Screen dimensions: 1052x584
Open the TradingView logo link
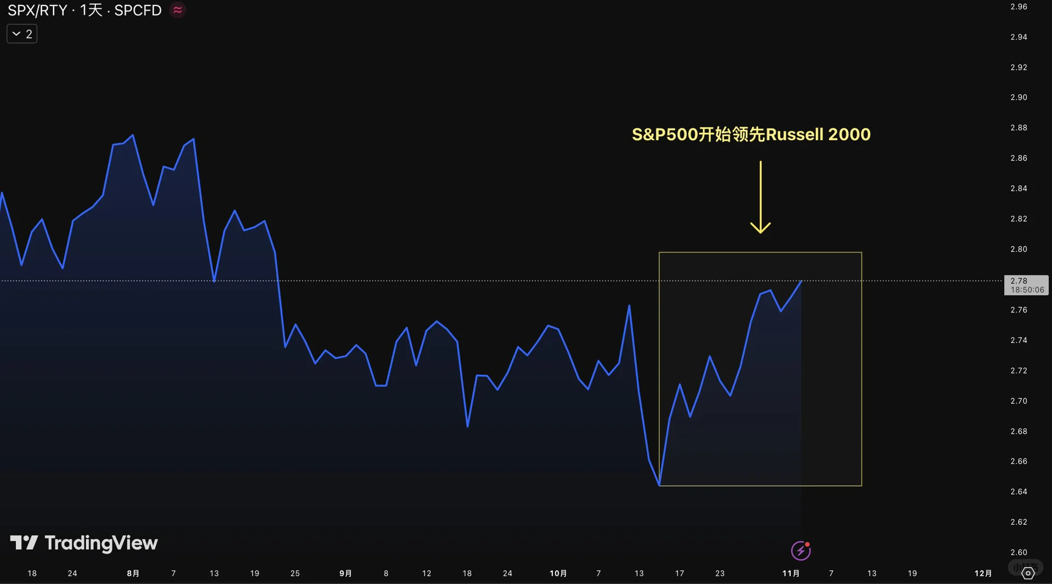click(x=84, y=543)
